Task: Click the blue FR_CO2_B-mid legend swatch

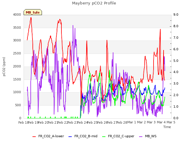Action: (70, 137)
